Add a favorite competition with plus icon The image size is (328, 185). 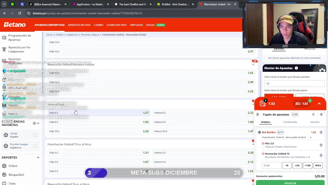point(34,123)
